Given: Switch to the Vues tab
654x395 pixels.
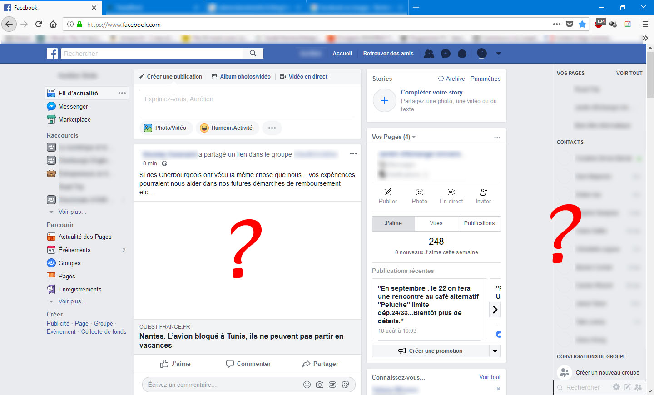Looking at the screenshot, I should 436,223.
